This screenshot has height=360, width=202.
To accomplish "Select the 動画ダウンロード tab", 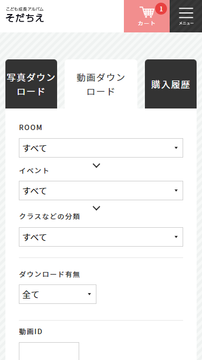I will click(x=101, y=84).
